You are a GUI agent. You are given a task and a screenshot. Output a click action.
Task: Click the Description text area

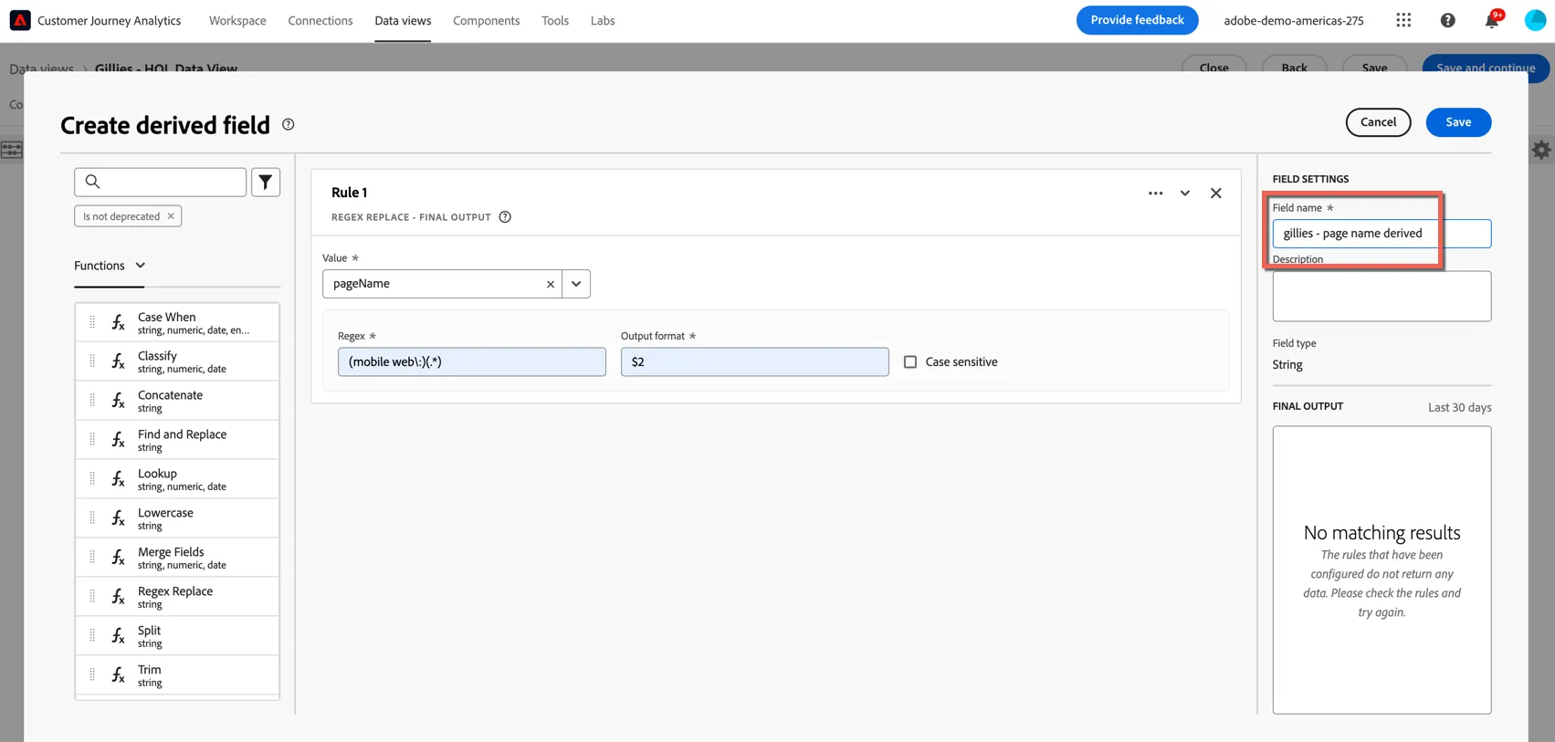(x=1382, y=296)
